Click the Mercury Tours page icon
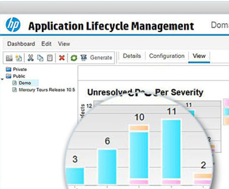The height and width of the screenshot is (189, 229). [x=15, y=90]
